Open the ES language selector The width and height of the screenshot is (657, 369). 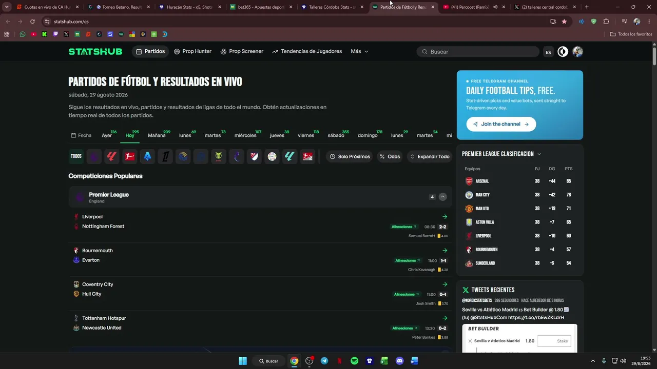tap(548, 52)
